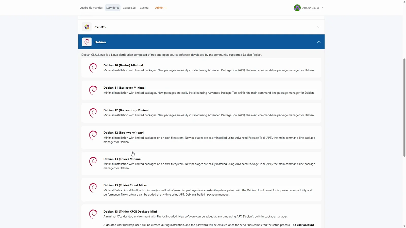Screen dimensions: 406x228
Task: Select Debian 12 (Bookworm) Minimal title
Action: click(x=126, y=110)
